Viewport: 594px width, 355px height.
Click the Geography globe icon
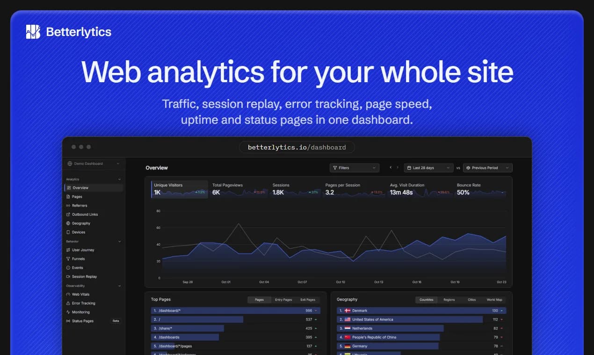pos(68,223)
